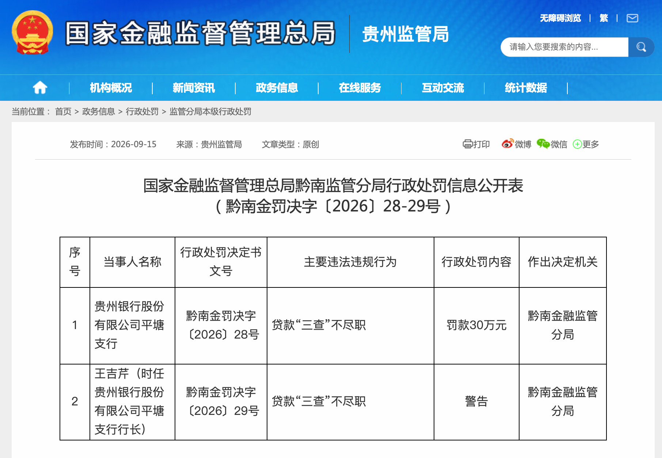
Task: Click the 警告 penalty cell
Action: pyautogui.click(x=476, y=401)
